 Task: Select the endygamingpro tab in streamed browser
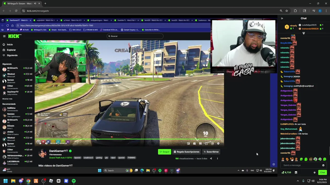click(99, 20)
